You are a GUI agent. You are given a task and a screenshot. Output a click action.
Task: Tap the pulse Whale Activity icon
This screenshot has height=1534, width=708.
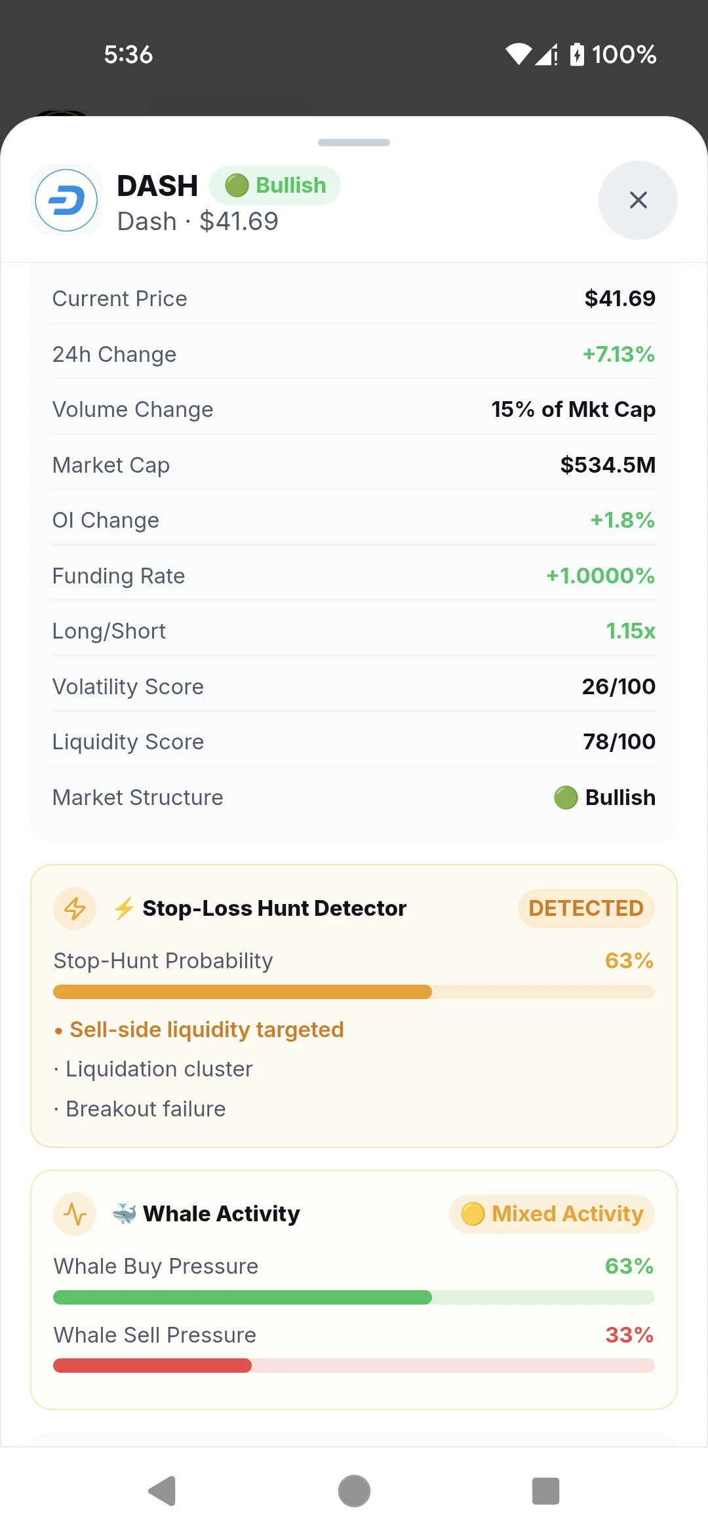click(75, 1214)
